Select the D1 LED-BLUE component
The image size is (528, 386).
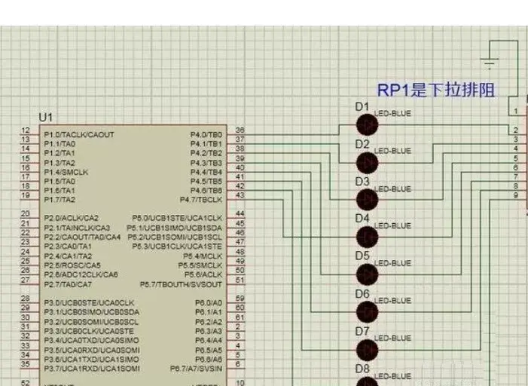pos(367,124)
